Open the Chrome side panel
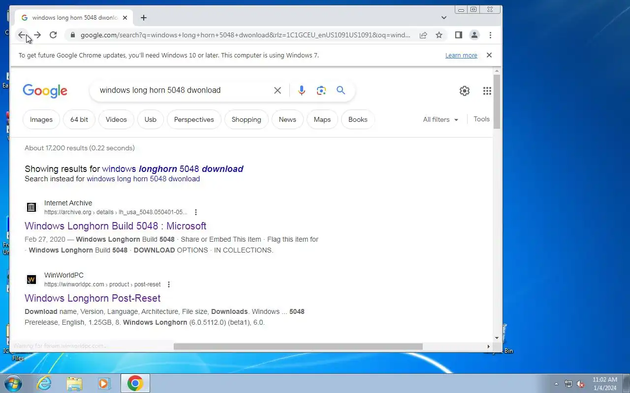 tap(458, 35)
